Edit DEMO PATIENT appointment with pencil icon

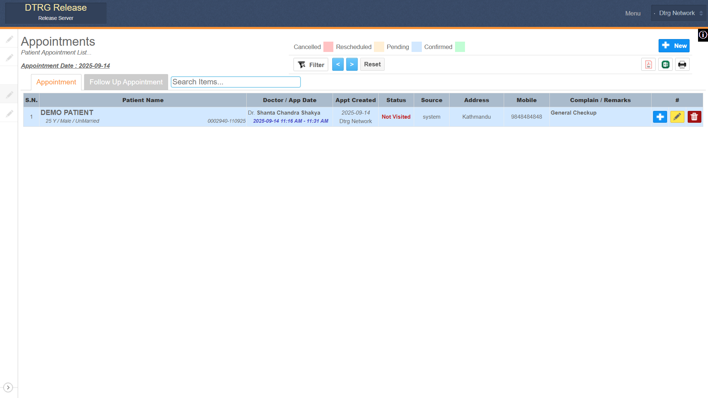click(677, 117)
